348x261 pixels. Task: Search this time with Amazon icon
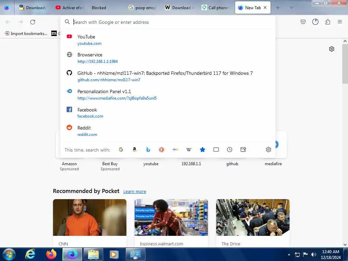click(x=134, y=150)
